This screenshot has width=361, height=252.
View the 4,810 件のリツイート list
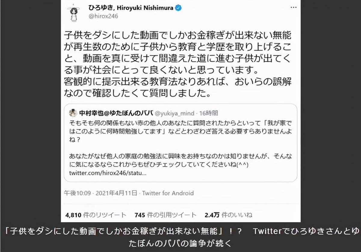pyautogui.click(x=96, y=215)
